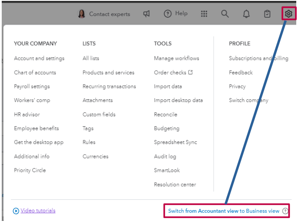Click the Contact experts avatar
Image resolution: width=298 pixels, height=224 pixels.
point(82,14)
